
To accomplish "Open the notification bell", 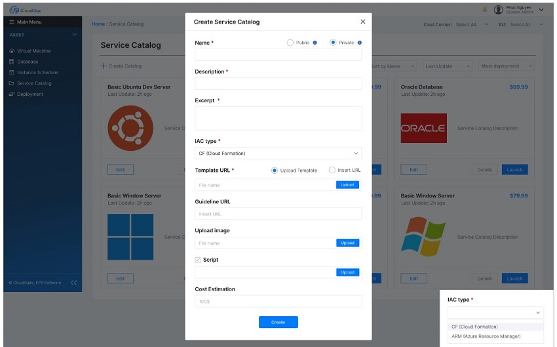I will pos(484,10).
